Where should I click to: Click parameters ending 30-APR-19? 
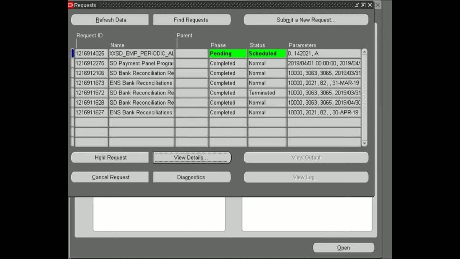(324, 113)
